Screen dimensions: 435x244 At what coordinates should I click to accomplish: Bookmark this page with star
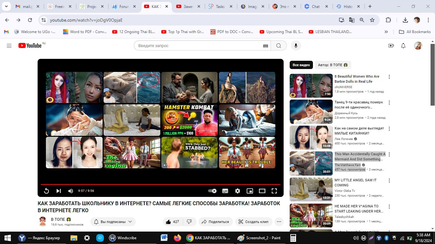[372, 20]
